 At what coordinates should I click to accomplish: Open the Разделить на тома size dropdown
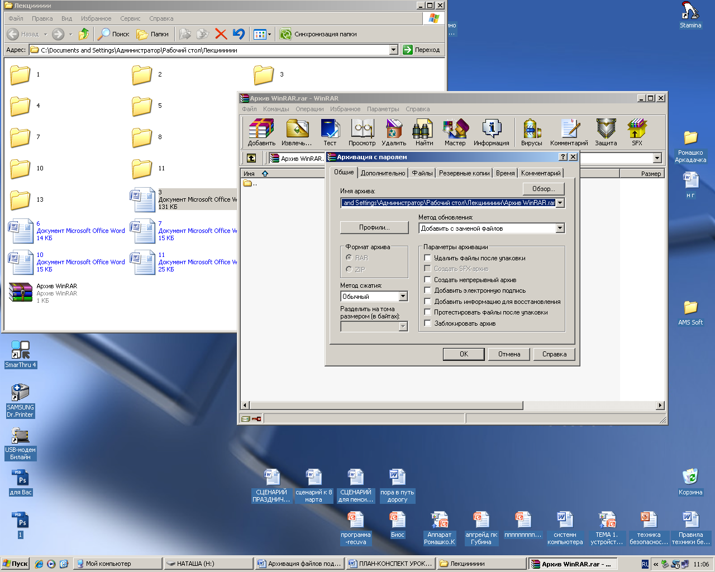(403, 327)
